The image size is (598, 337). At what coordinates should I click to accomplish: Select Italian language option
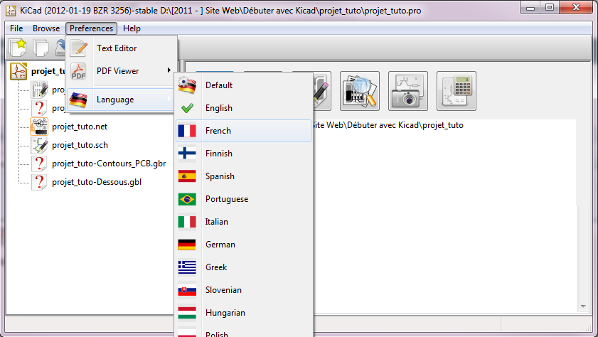243,222
